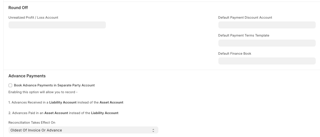Image resolution: width=320 pixels, height=137 pixels.
Task: Open the Reconciliation Takes Effect On dropdown
Action: [x=83, y=130]
